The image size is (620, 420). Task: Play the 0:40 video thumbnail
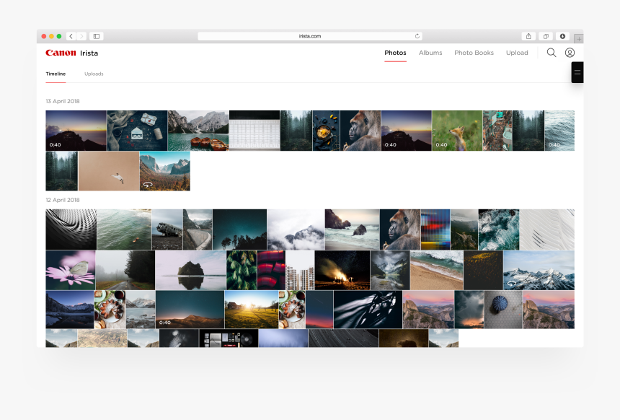pos(76,131)
